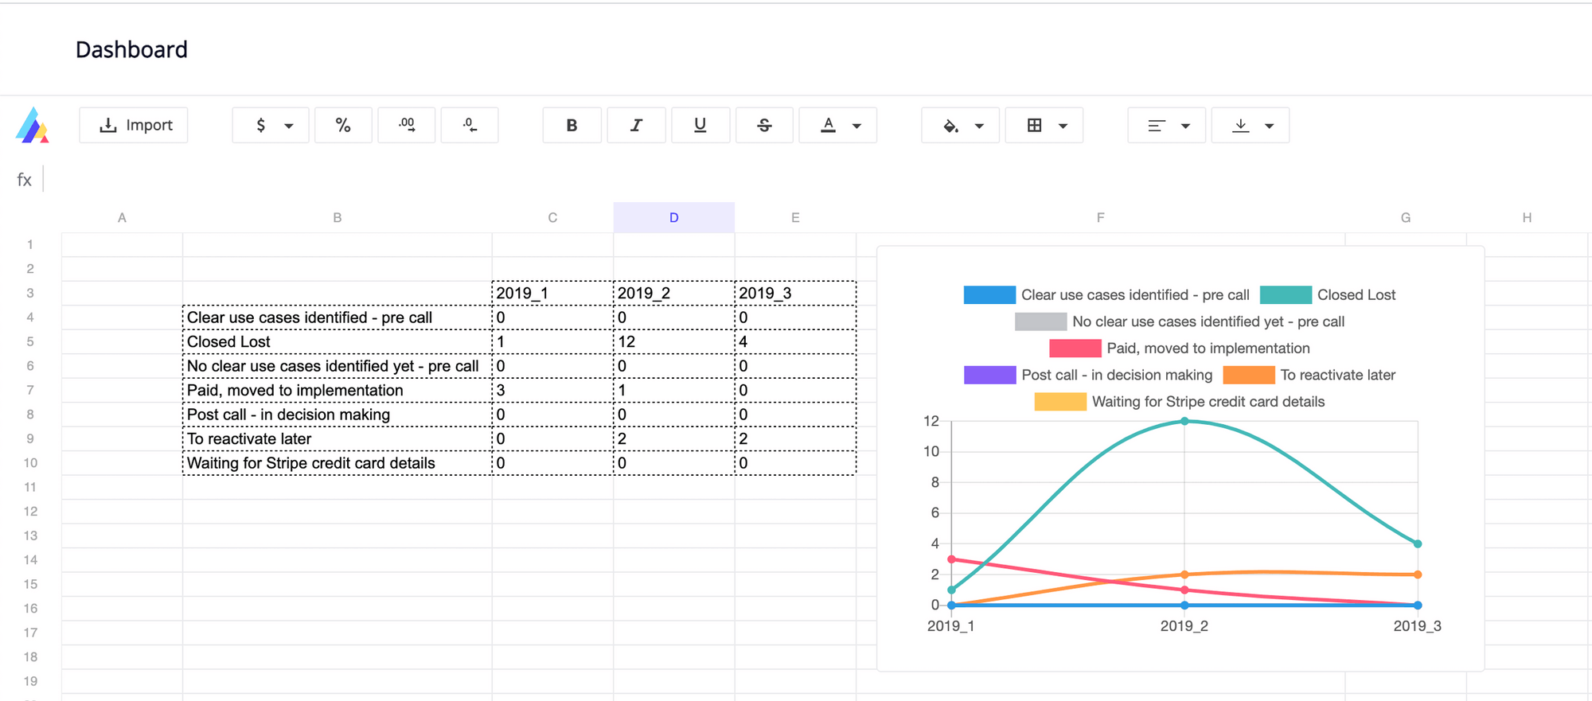Toggle To reactivate later legend series
1592x701 pixels.
[x=1309, y=375]
